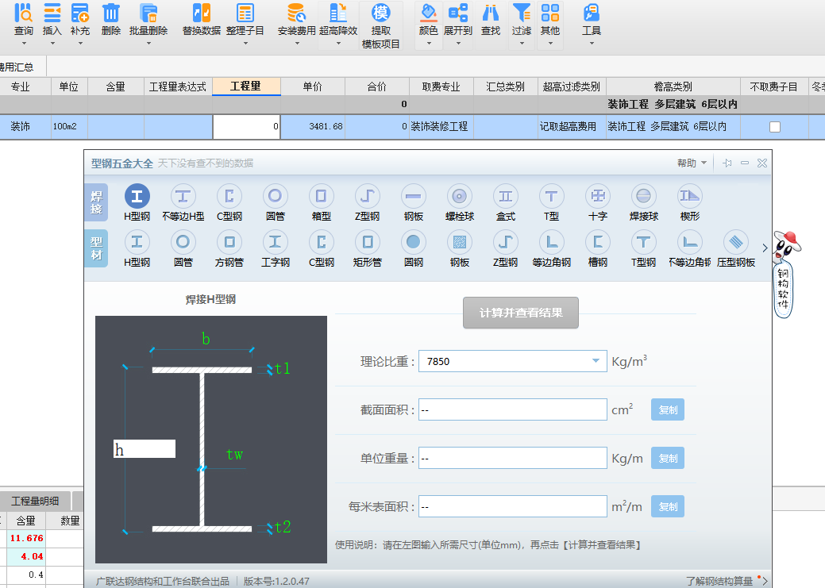The height and width of the screenshot is (588, 825).
Task: Select 方钢管 profile icon
Action: (x=229, y=242)
